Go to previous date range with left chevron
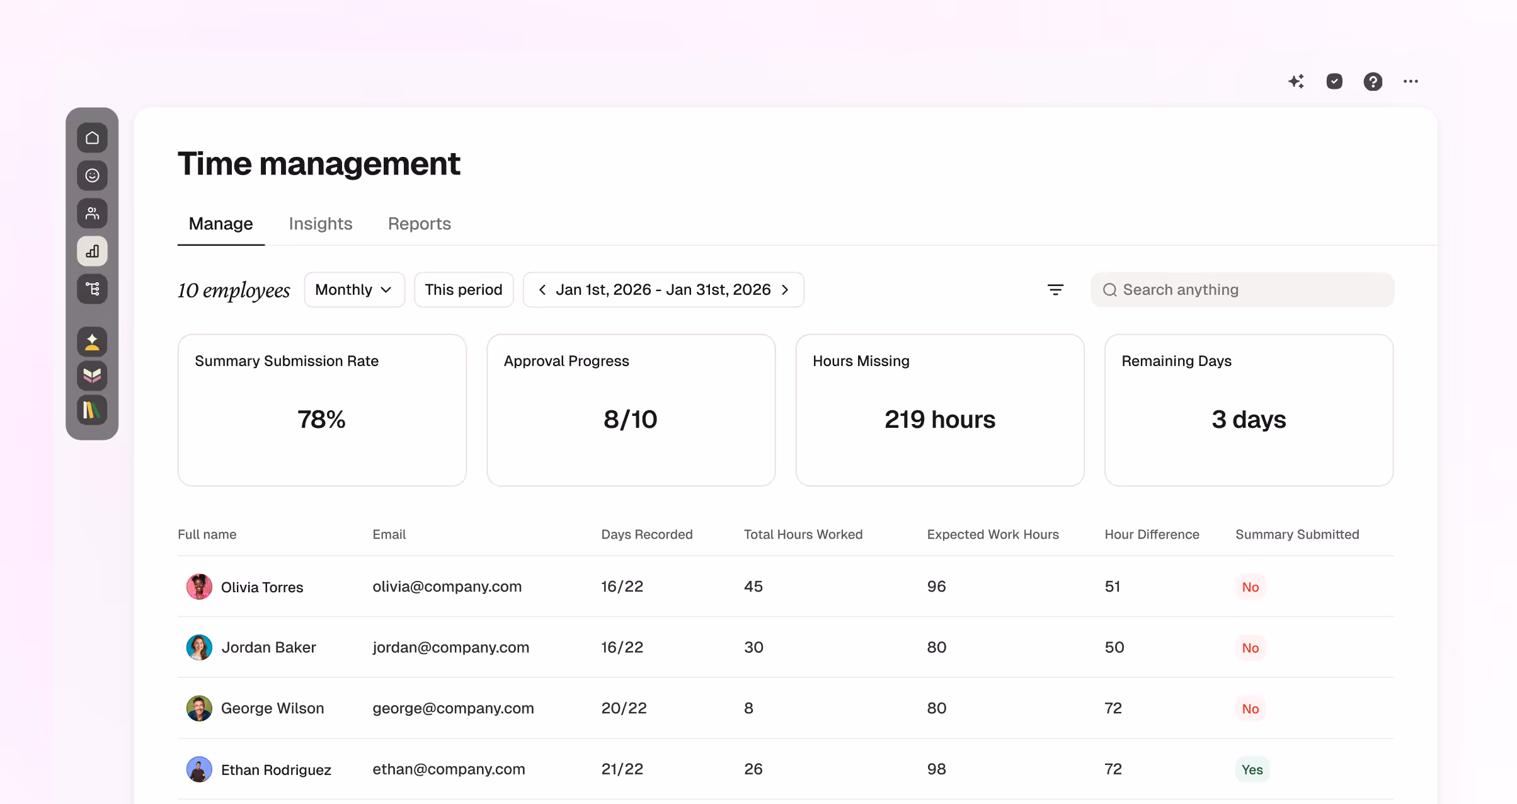Image resolution: width=1517 pixels, height=804 pixels. [x=542, y=290]
